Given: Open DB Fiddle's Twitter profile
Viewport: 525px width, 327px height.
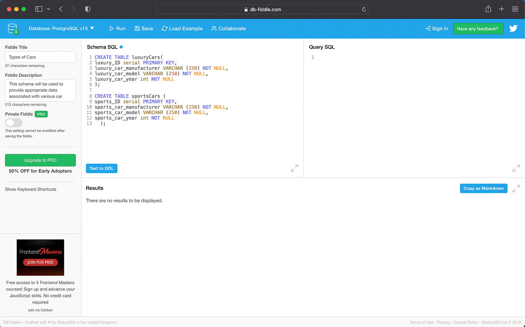Looking at the screenshot, I should [513, 28].
